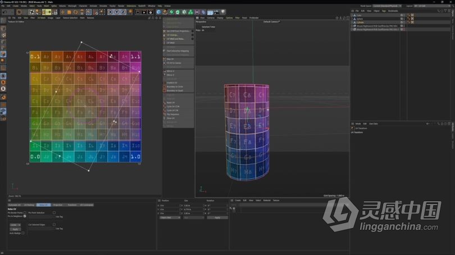Click UV Weld and Relax command

175,39
